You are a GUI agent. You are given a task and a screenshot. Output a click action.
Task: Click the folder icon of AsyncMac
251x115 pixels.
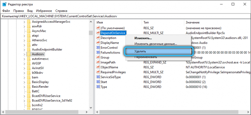(29, 31)
